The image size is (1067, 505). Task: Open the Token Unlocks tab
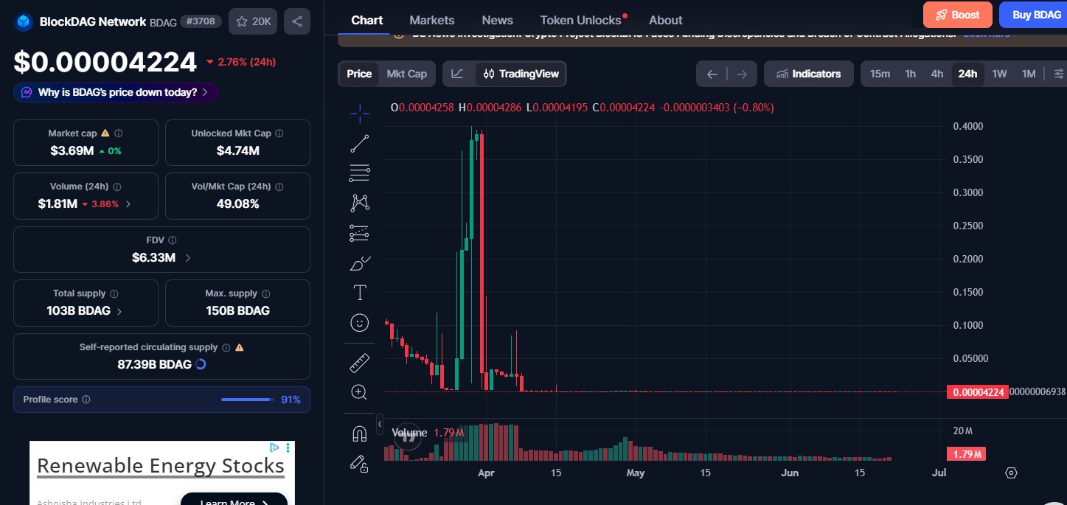pos(581,20)
